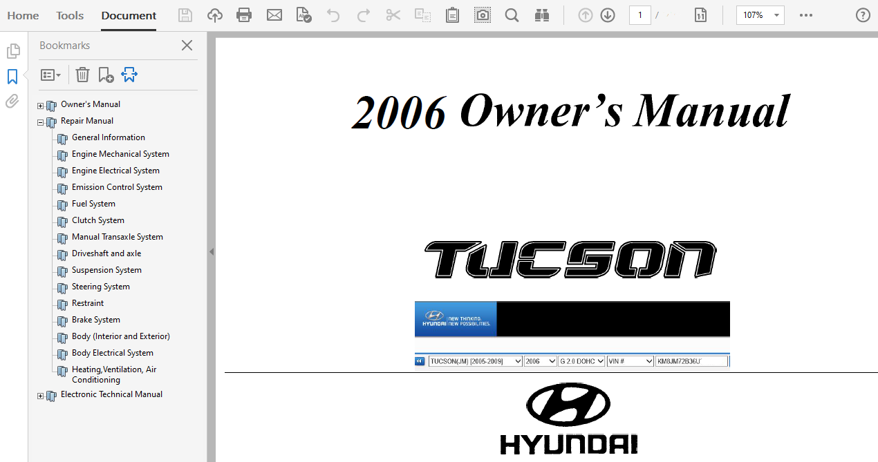Jump to Engine Mechanical System bookmark
Screen dimensions: 878x462
120,154
